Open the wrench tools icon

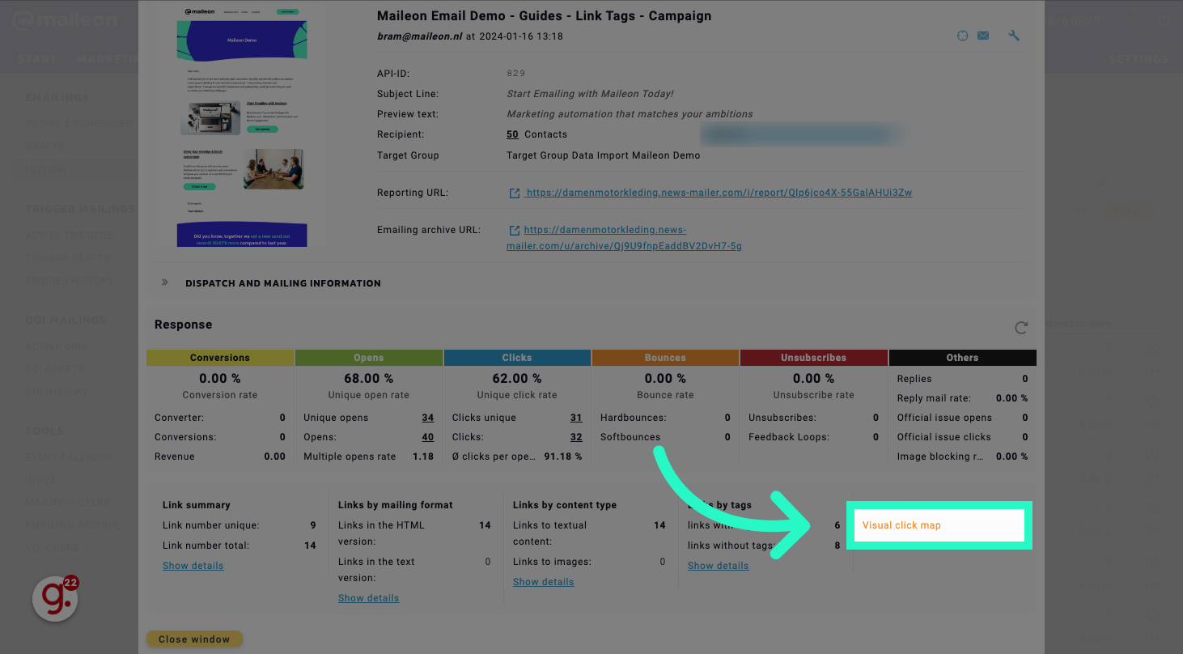tap(1014, 36)
